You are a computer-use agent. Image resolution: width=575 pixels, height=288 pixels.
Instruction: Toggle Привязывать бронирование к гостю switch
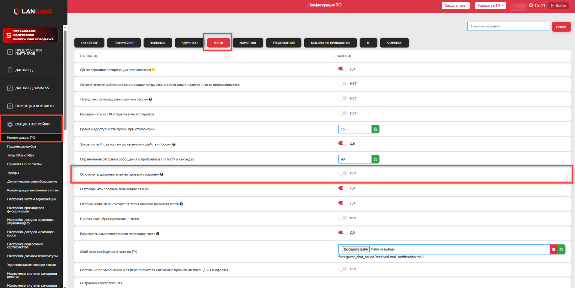tap(343, 218)
